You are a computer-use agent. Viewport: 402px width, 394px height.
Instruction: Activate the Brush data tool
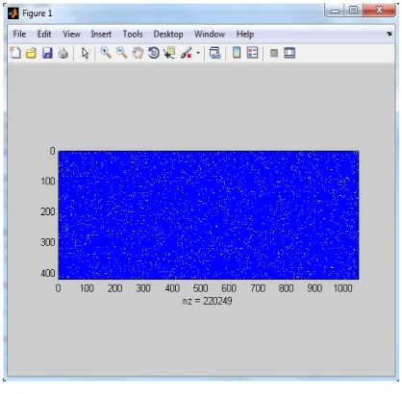click(187, 53)
